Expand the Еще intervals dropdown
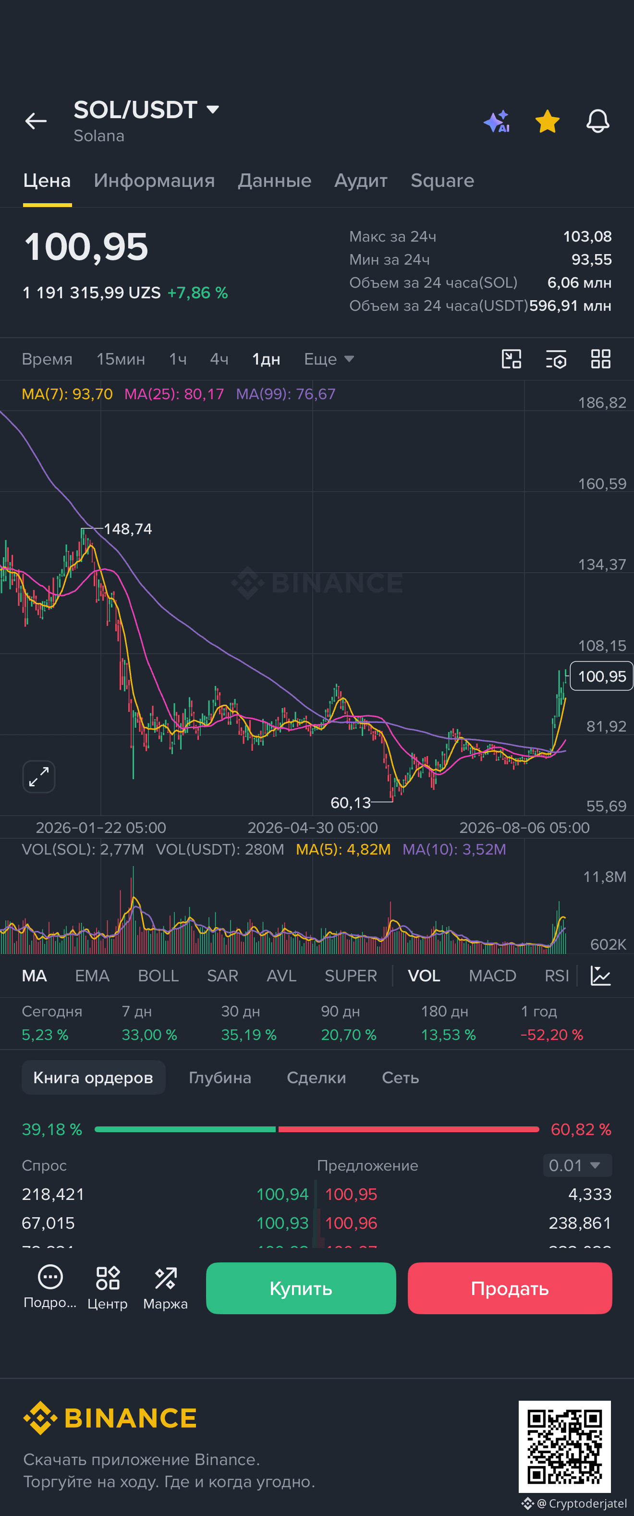Viewport: 634px width, 1516px height. tap(329, 359)
